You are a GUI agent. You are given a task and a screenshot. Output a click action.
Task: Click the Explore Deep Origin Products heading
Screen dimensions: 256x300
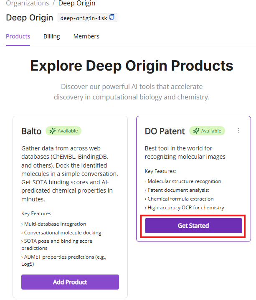(x=132, y=66)
